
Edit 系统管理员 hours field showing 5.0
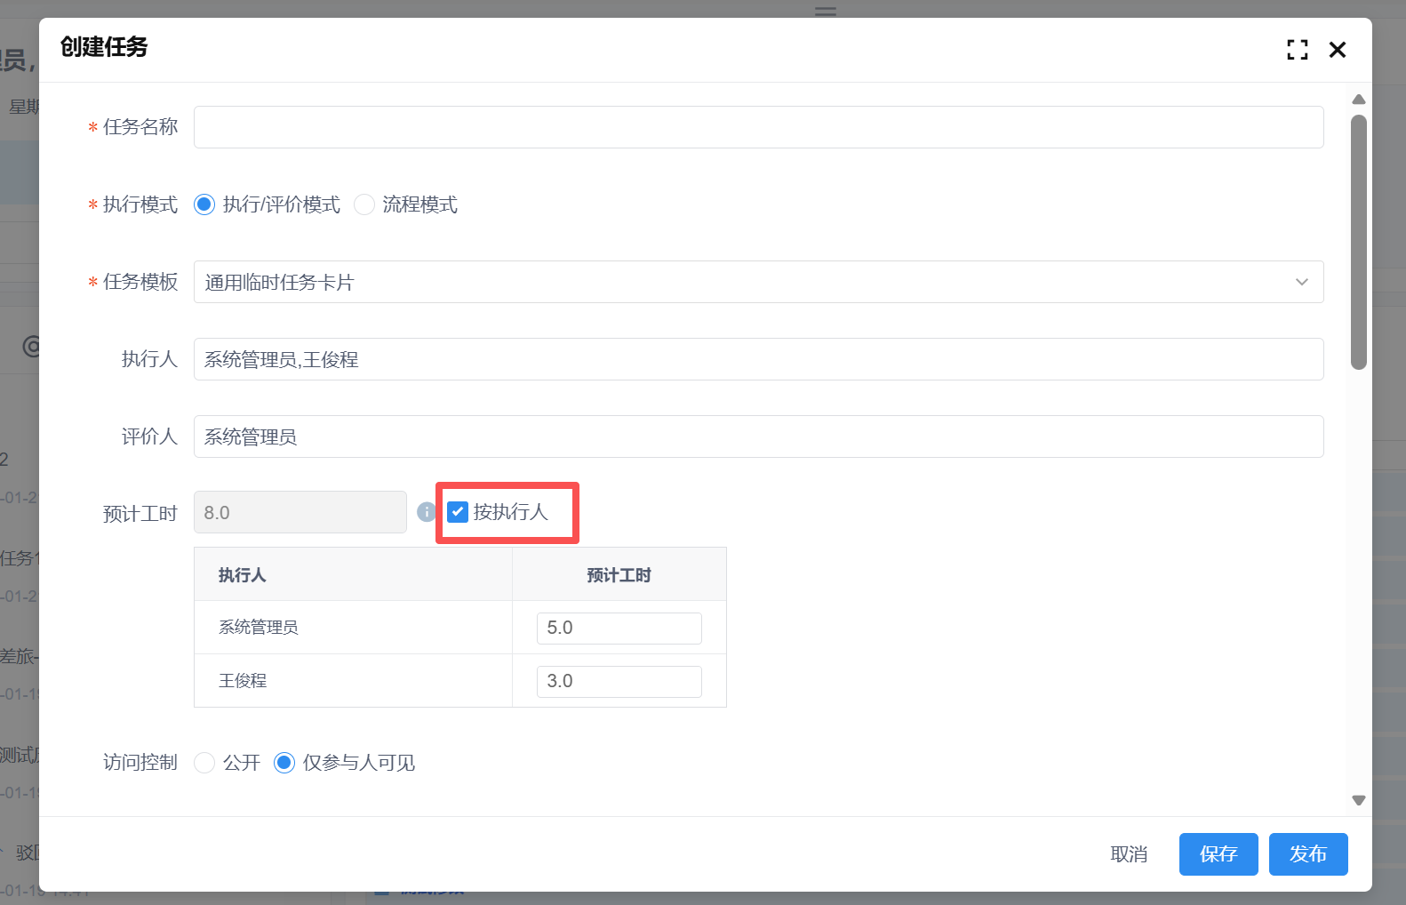[619, 628]
